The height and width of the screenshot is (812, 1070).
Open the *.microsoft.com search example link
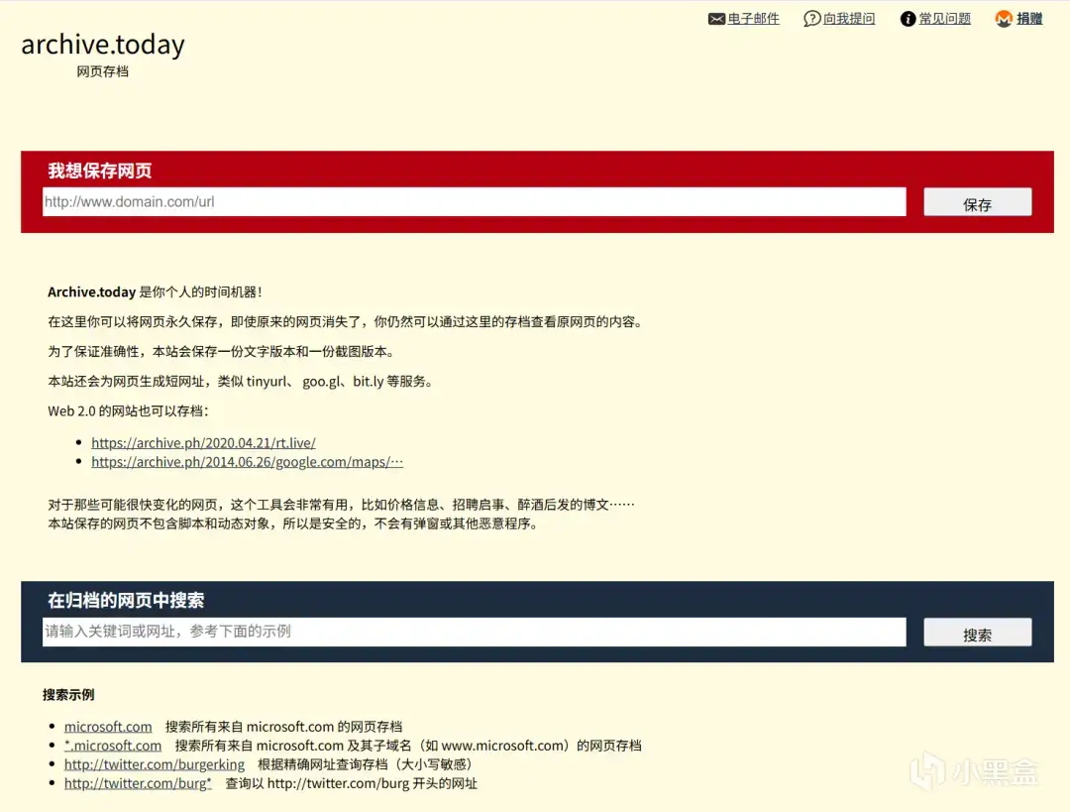click(113, 746)
